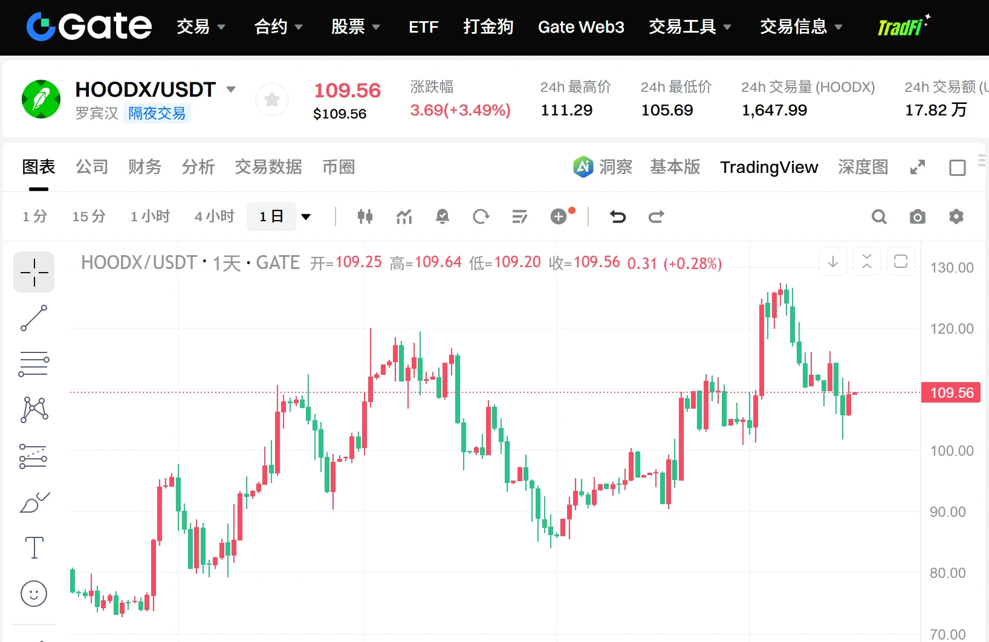The image size is (989, 642).
Task: Open the chart type candlestick icon
Action: pyautogui.click(x=365, y=216)
